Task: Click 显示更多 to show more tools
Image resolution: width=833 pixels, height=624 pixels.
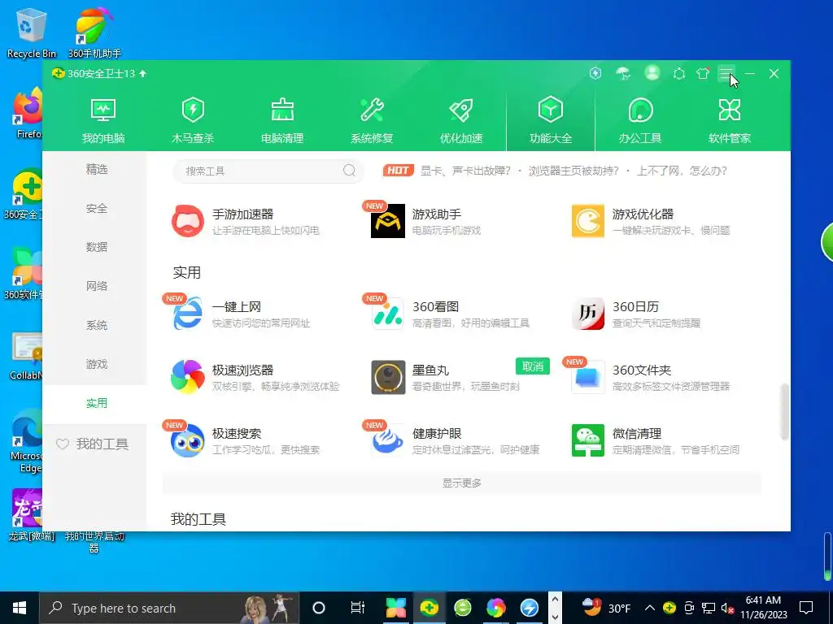Action: click(462, 483)
